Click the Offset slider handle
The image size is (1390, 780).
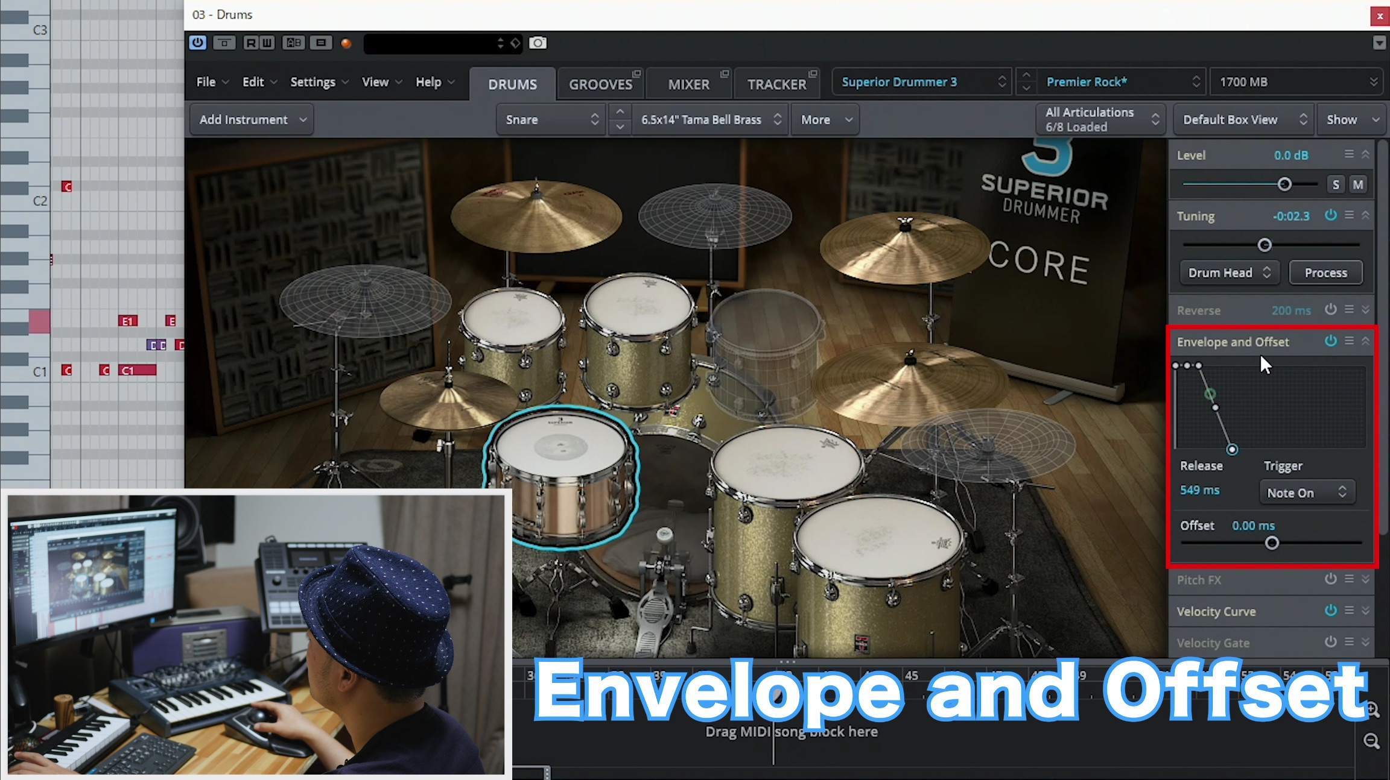pyautogui.click(x=1272, y=543)
